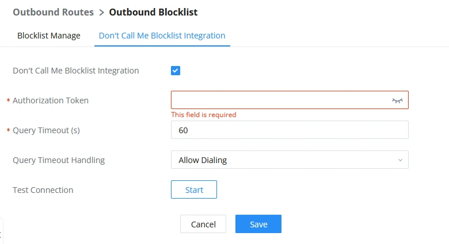
Task: Start the Test Connection check
Action: 194,189
